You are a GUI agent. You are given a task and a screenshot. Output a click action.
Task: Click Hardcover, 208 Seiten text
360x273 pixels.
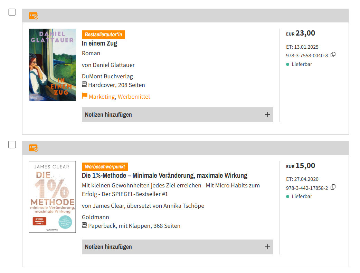tap(117, 85)
